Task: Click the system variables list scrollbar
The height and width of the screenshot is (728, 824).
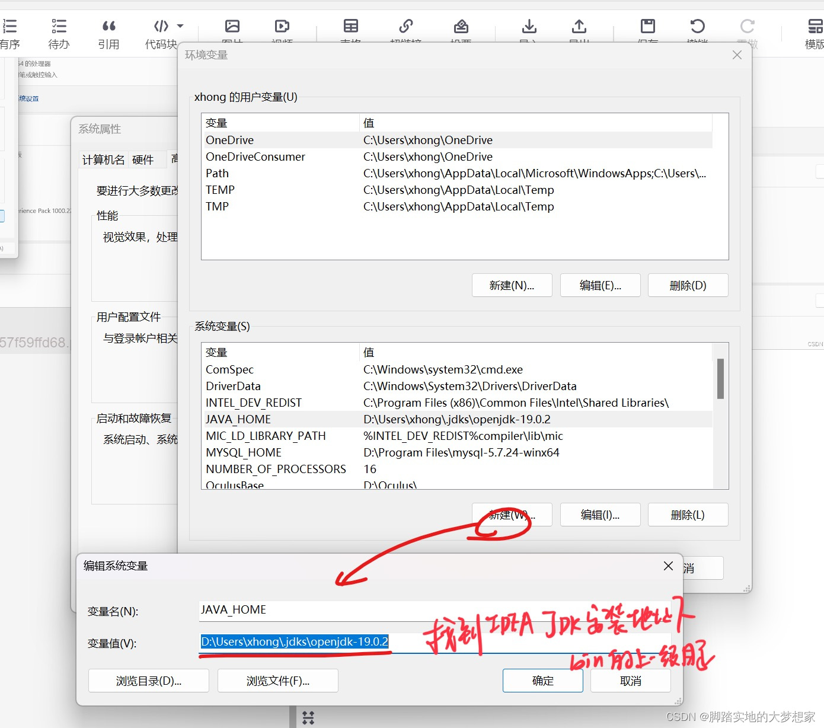Action: tap(720, 379)
